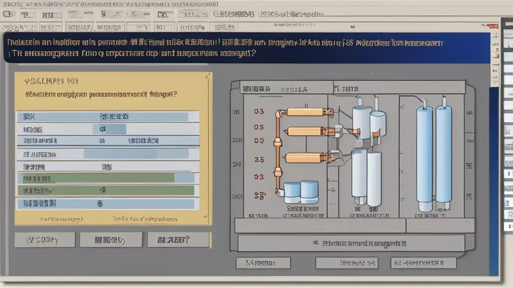Click the right small button below the diagram
The image size is (513, 288).
[x=423, y=262]
